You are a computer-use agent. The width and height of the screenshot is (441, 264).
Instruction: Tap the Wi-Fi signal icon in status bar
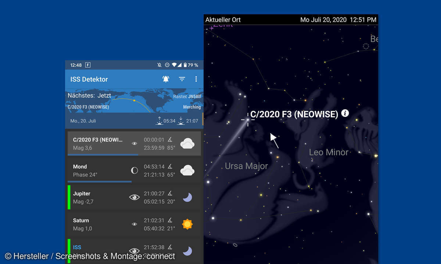(174, 65)
